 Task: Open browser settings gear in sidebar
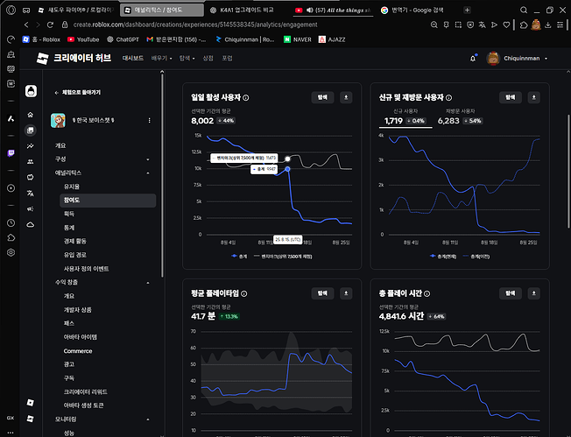[x=11, y=252]
